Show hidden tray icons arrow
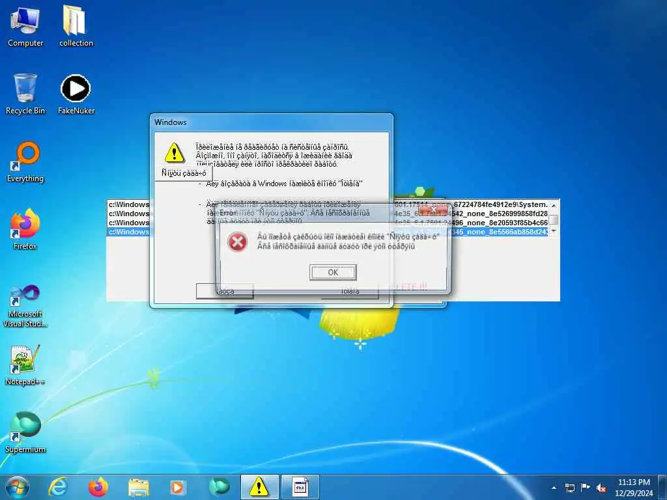The image size is (667, 500). (554, 488)
